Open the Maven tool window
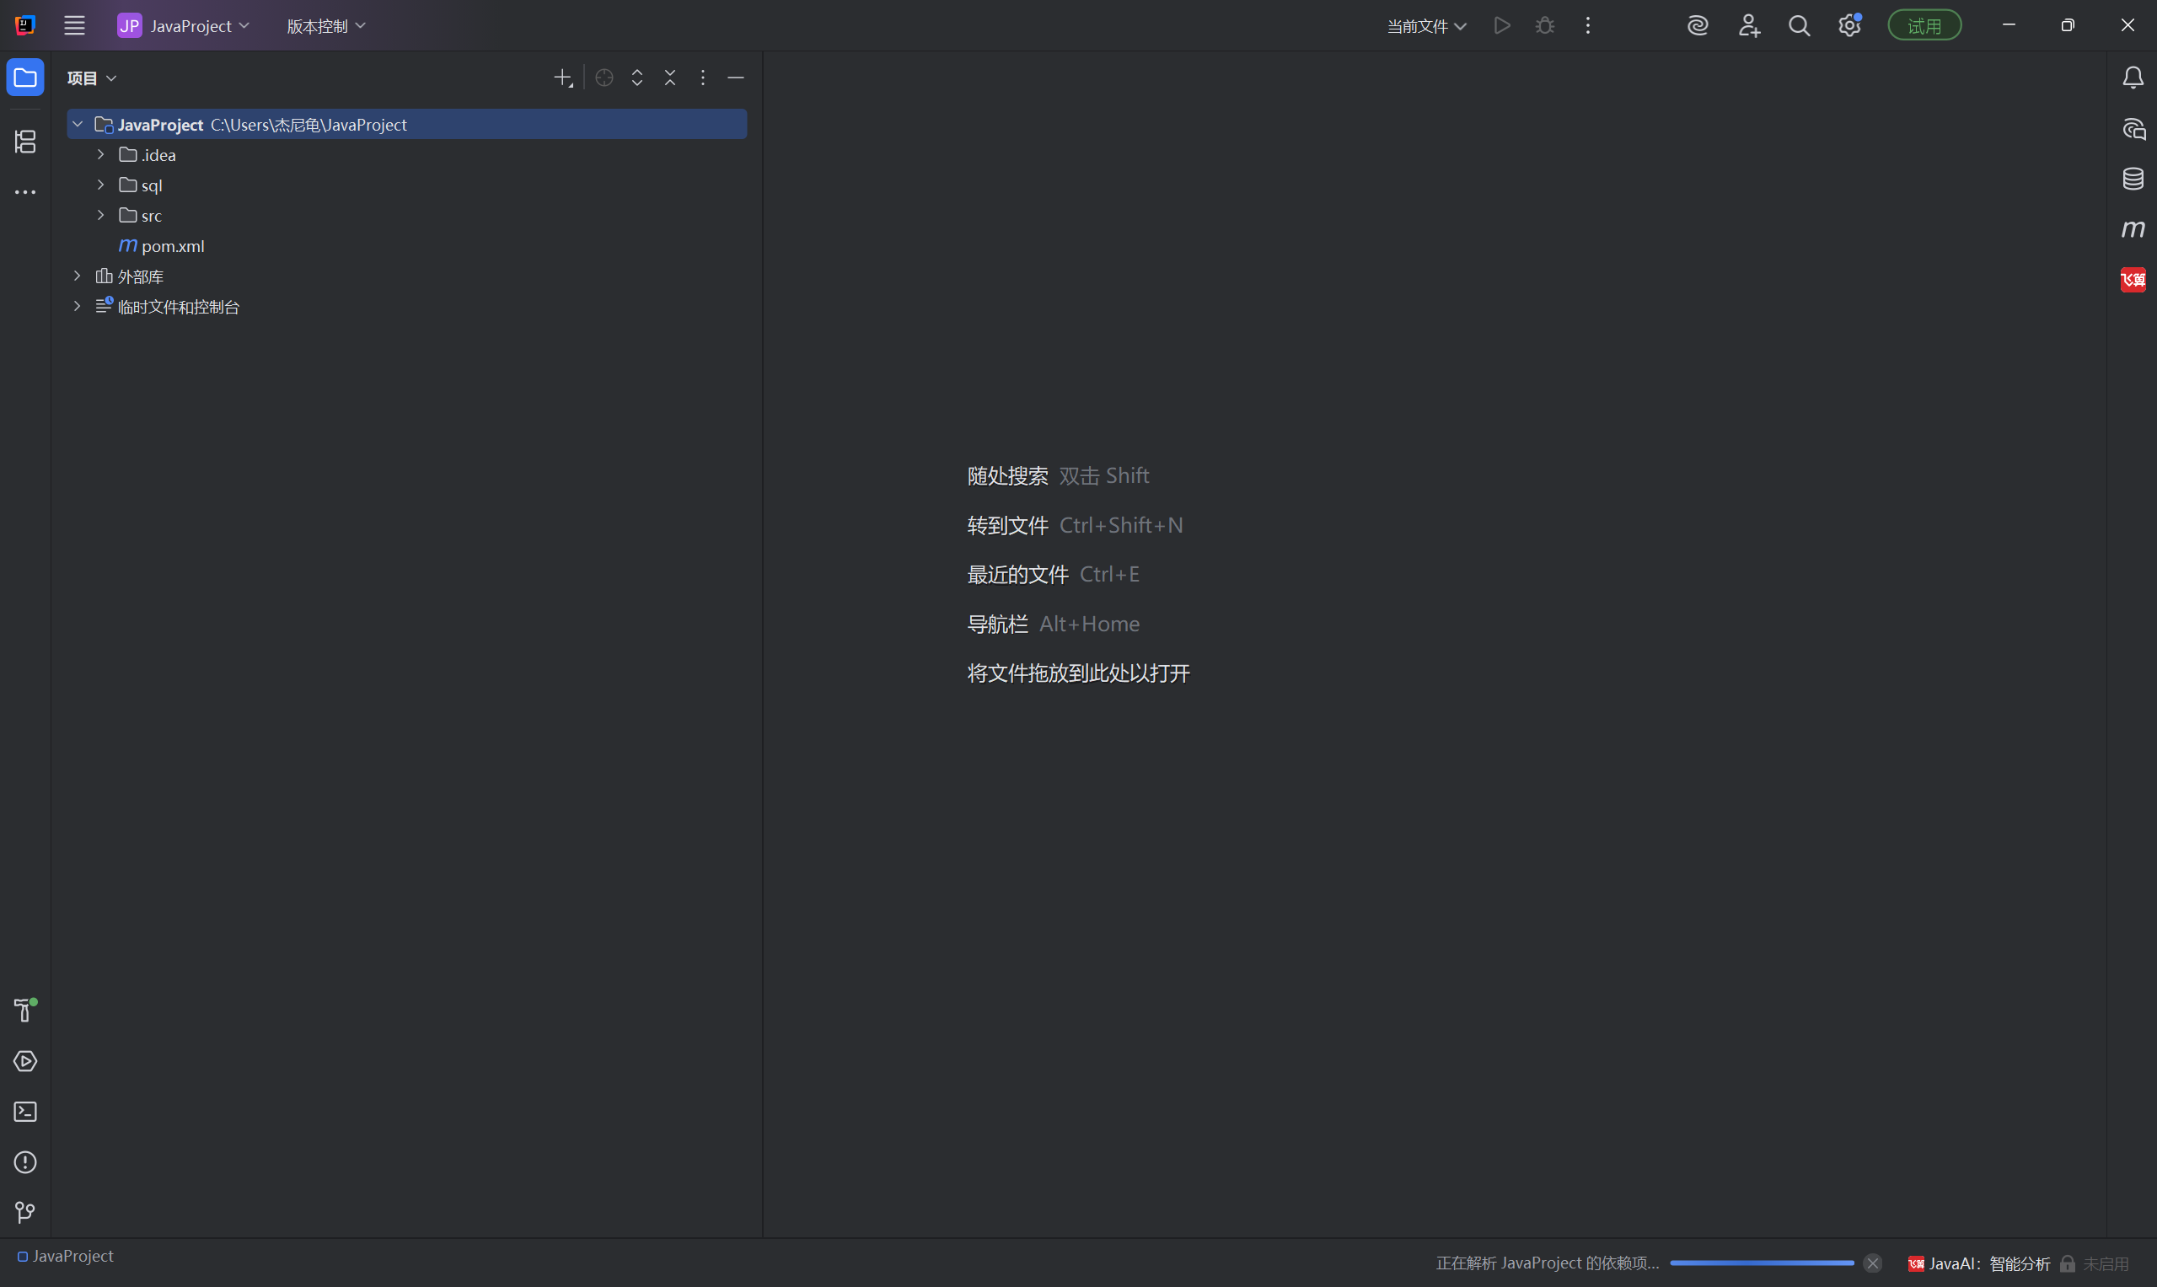 click(2133, 229)
